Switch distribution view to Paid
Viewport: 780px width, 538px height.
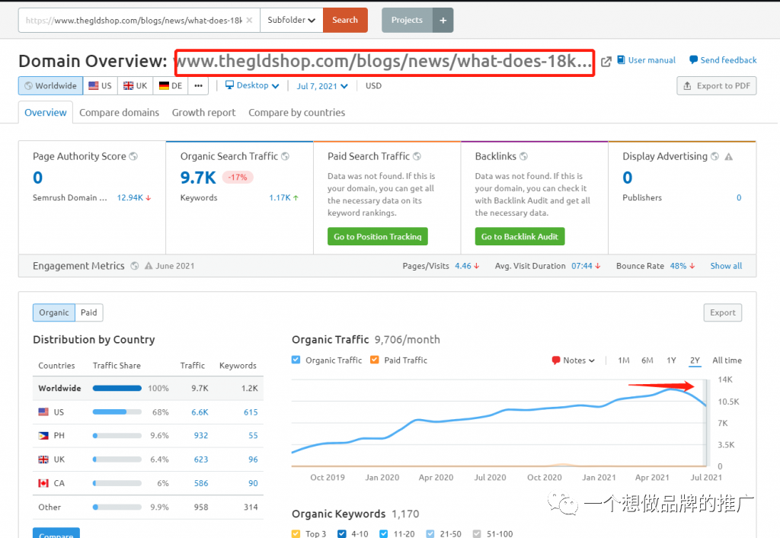pos(89,312)
